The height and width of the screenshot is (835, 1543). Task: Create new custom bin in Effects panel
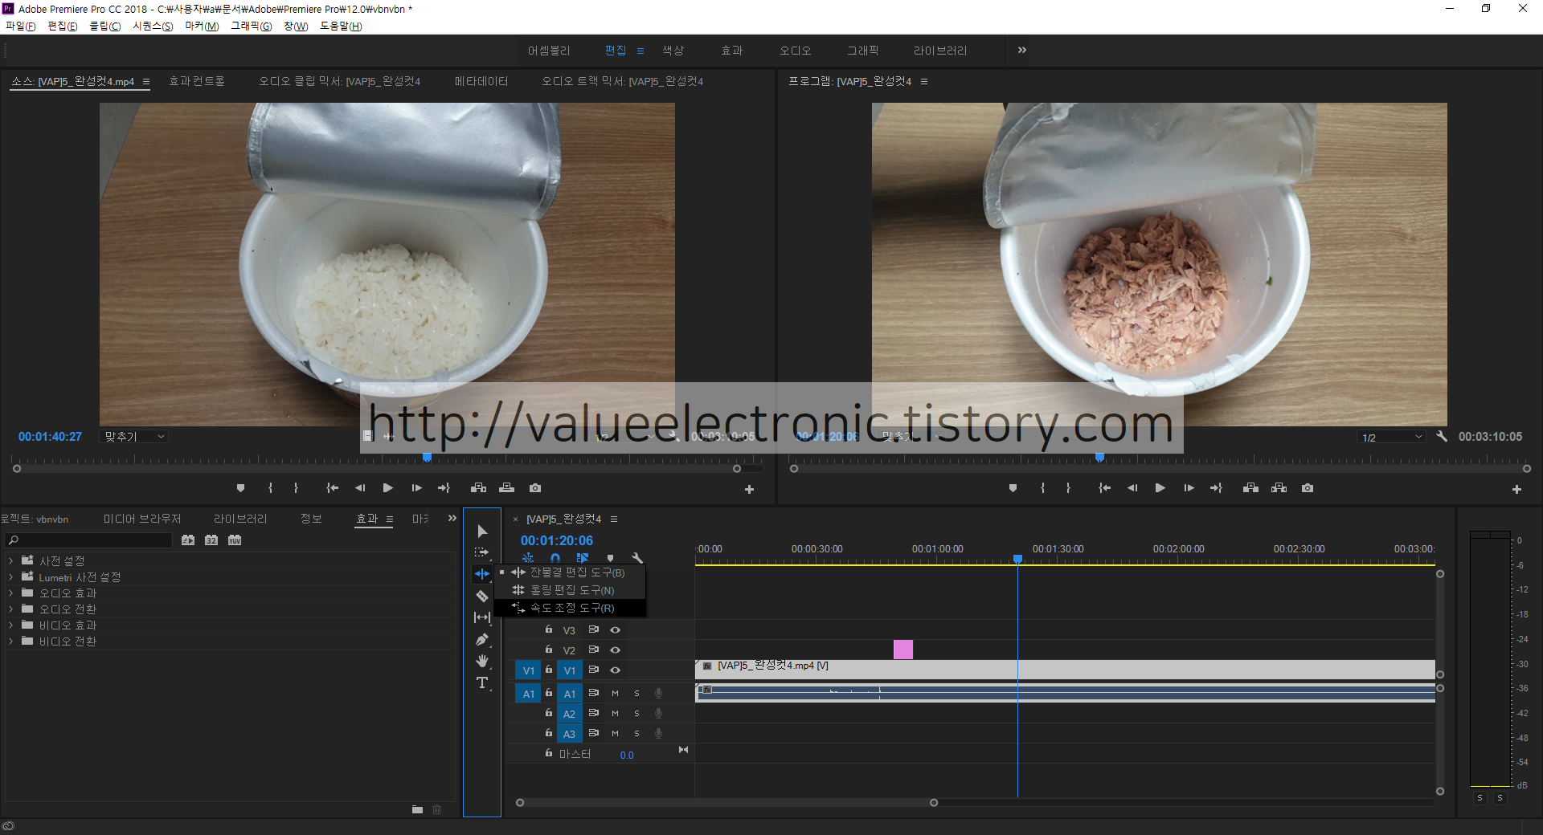pos(417,809)
